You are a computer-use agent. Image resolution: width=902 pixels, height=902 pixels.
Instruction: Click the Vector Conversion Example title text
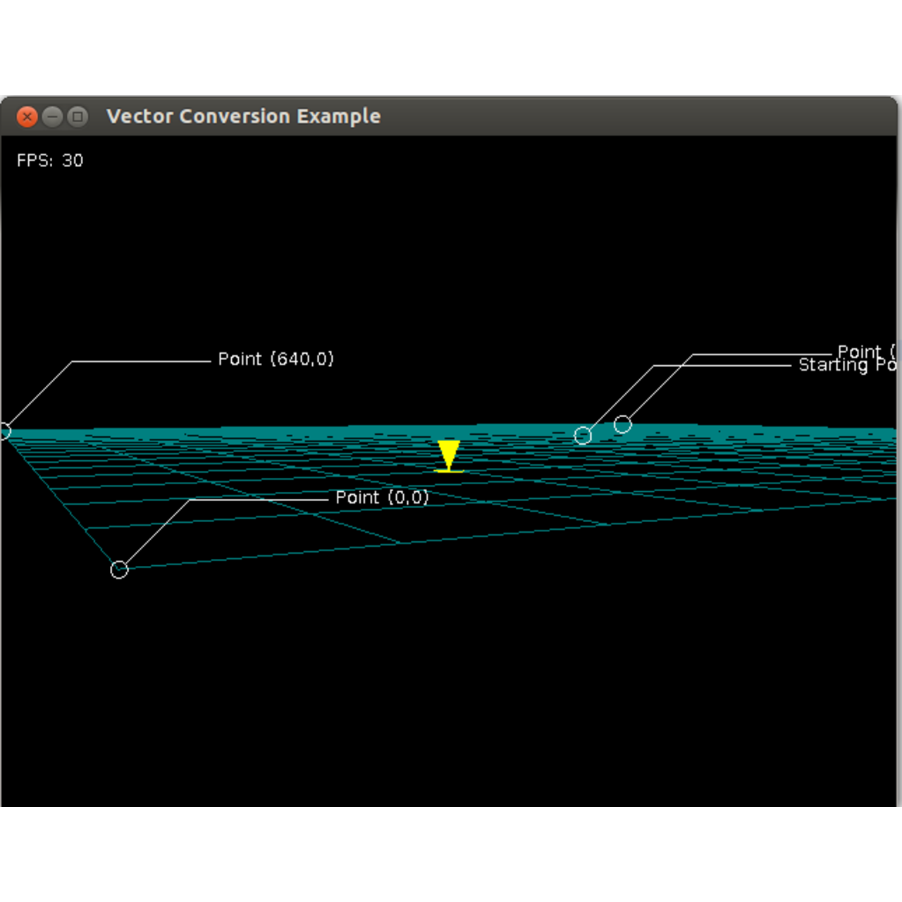click(x=243, y=116)
